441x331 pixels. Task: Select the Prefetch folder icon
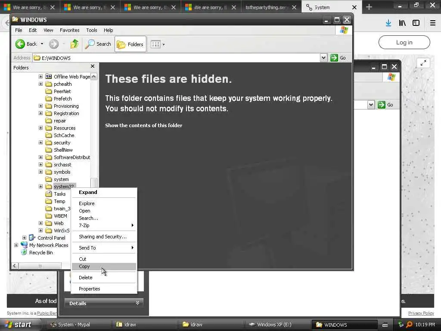click(49, 99)
